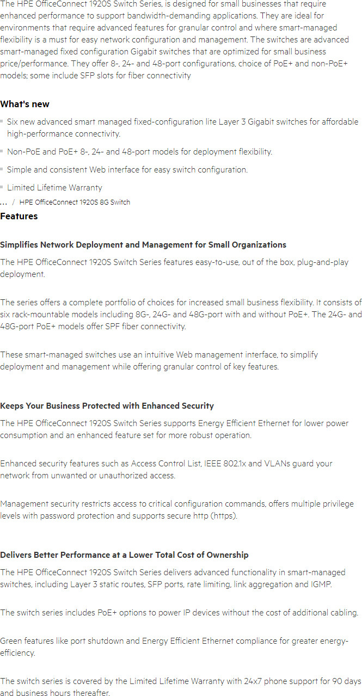
Task: Click the breadcrumb slash separator
Action: 13,202
